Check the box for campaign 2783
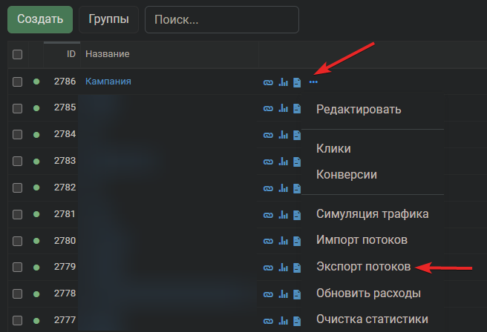The width and height of the screenshot is (487, 332). (x=17, y=162)
